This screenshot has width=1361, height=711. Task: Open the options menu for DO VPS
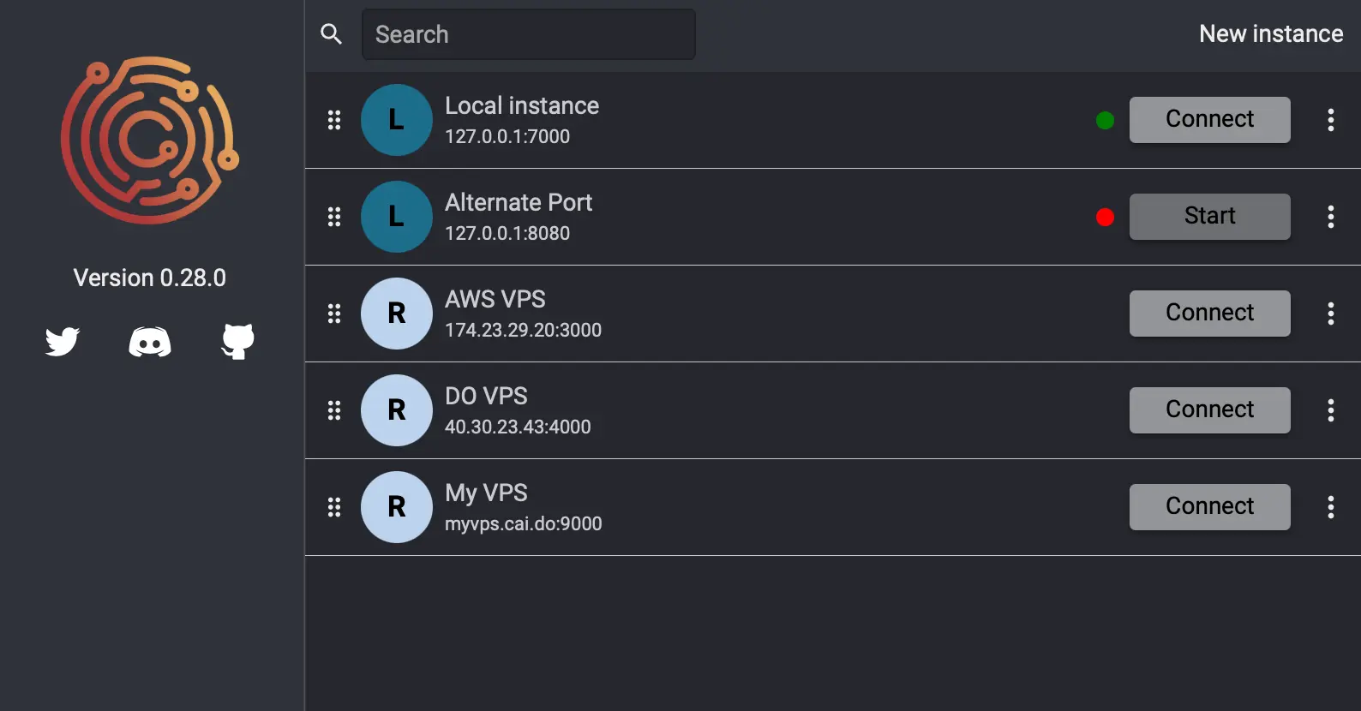pos(1331,410)
